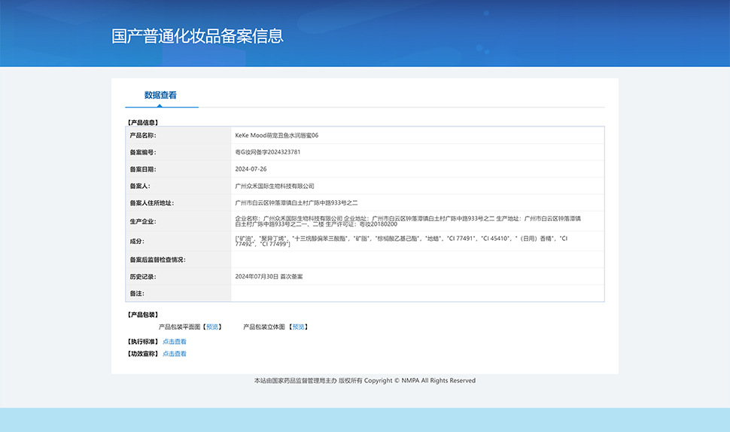Preview 产品包装立体图 via 预览 link
Screen dimensions: 730x432
coord(299,327)
